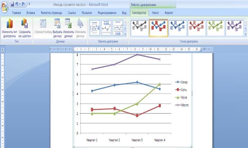
Task: Click Обновить данные
Action: point(80,28)
